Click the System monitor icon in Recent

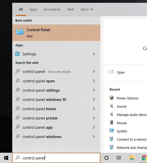click(112, 131)
